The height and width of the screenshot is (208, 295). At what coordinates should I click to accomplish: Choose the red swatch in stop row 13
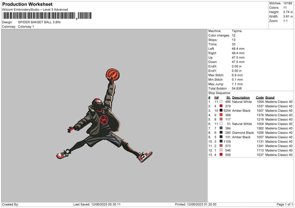[221, 155]
